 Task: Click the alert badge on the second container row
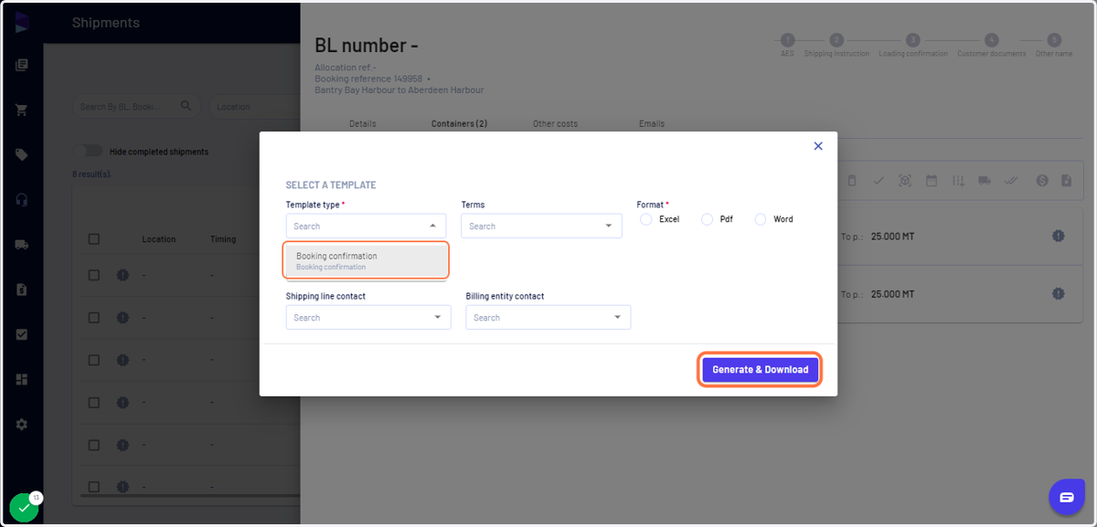(1058, 294)
